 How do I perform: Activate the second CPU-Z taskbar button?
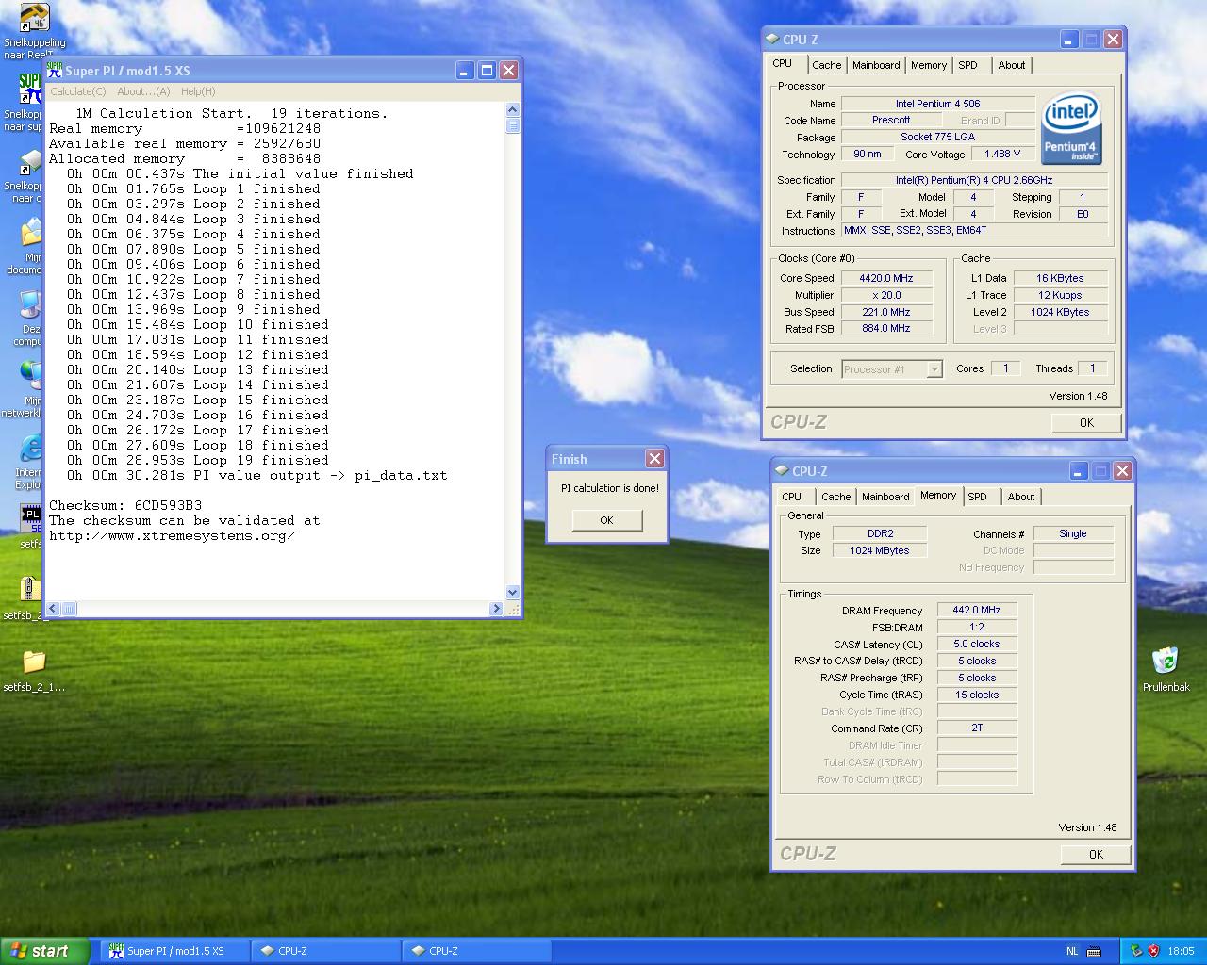477,951
